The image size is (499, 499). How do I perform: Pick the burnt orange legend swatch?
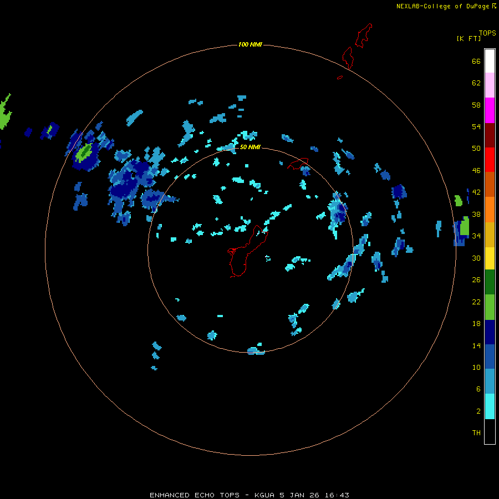(490, 184)
